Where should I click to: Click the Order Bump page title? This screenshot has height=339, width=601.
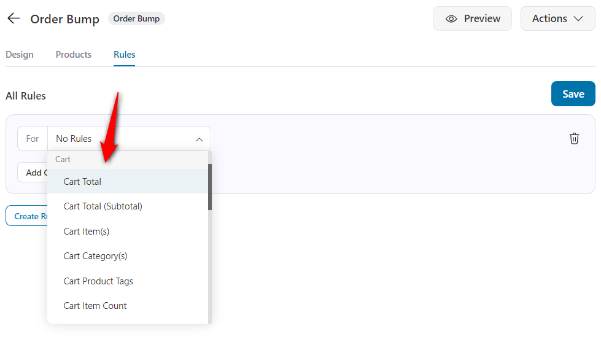tap(65, 19)
